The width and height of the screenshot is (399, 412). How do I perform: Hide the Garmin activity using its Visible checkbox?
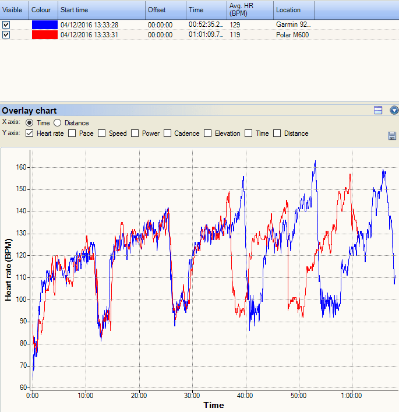pos(6,25)
